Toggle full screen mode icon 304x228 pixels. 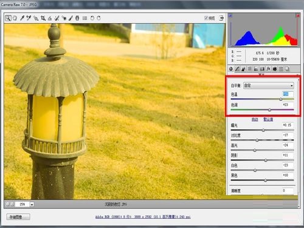pyautogui.click(x=221, y=18)
